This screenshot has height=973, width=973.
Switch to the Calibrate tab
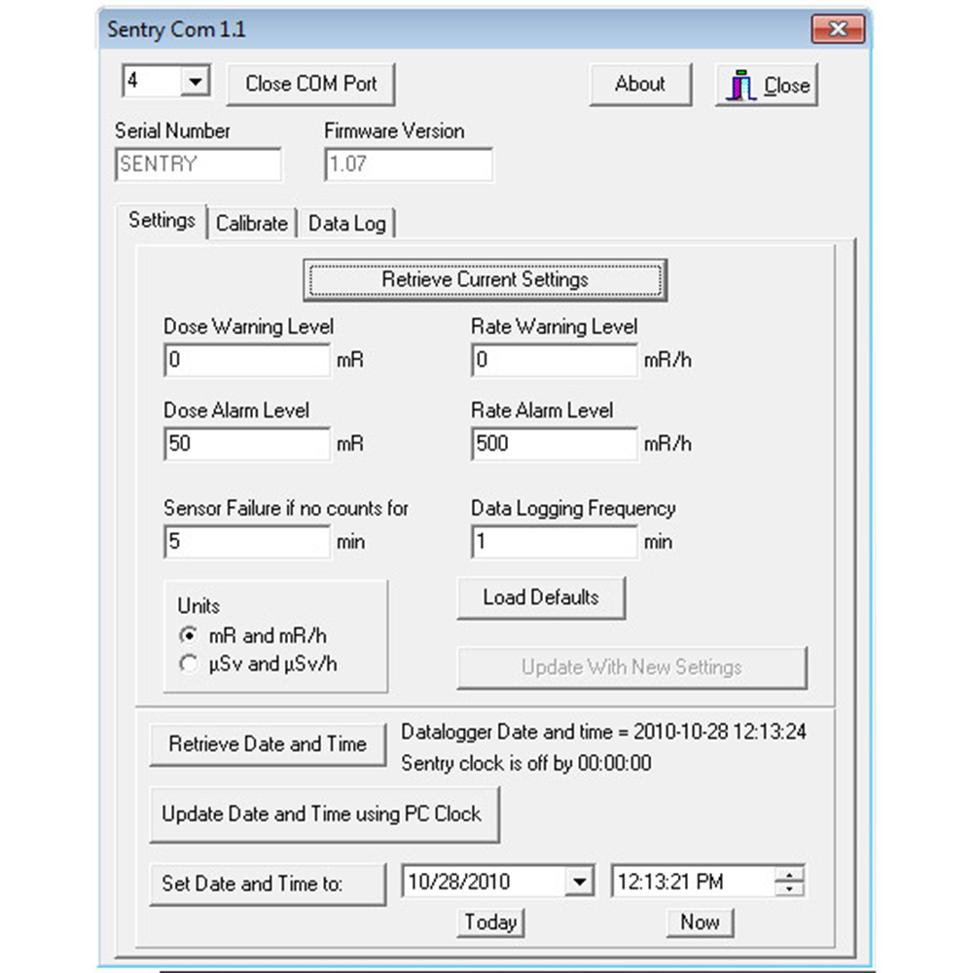(x=252, y=224)
